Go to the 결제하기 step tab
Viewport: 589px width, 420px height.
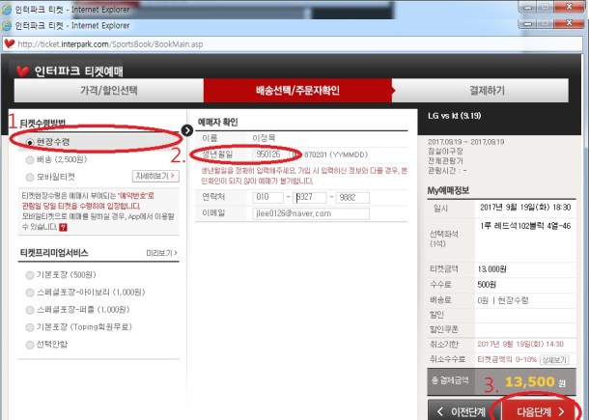coord(481,90)
